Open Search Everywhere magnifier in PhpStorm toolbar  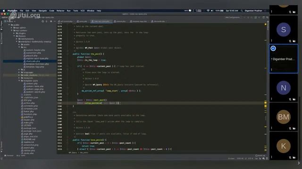click(x=267, y=17)
